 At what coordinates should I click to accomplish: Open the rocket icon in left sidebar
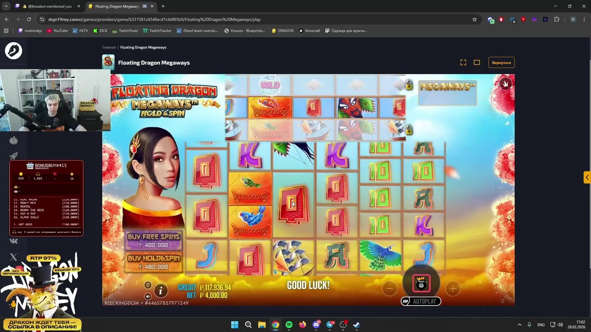[14, 156]
